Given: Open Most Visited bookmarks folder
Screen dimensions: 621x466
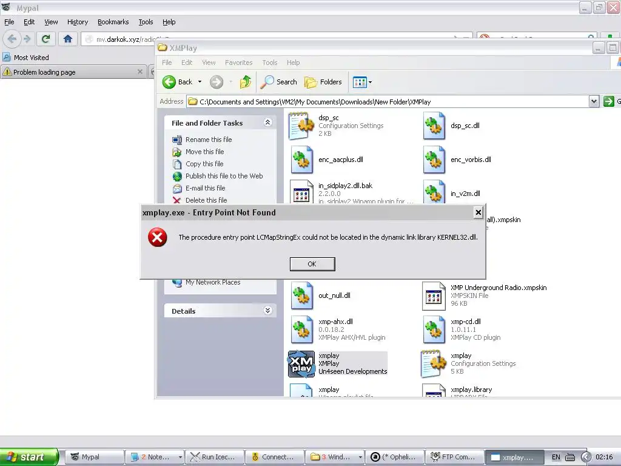Looking at the screenshot, I should [x=26, y=58].
